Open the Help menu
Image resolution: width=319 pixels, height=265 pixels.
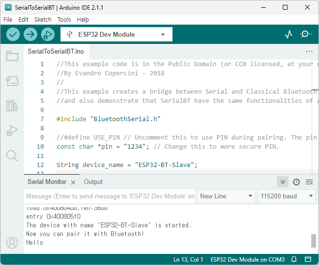83,20
